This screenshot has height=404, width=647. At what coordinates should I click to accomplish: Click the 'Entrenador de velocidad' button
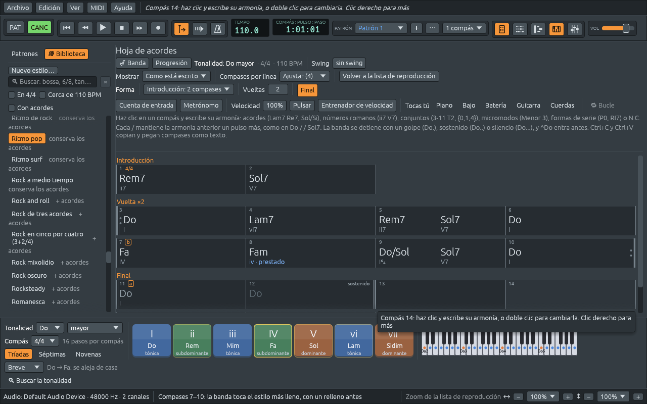pyautogui.click(x=357, y=106)
